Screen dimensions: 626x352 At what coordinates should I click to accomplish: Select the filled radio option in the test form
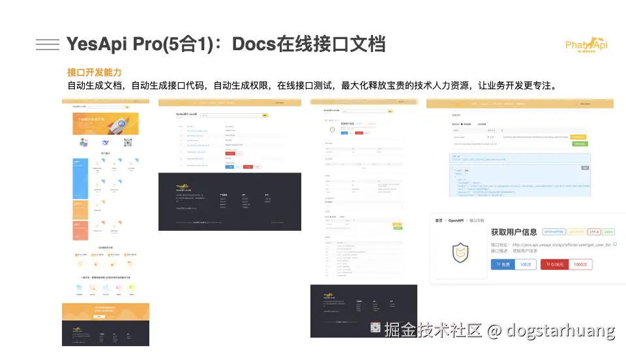pyautogui.click(x=462, y=124)
